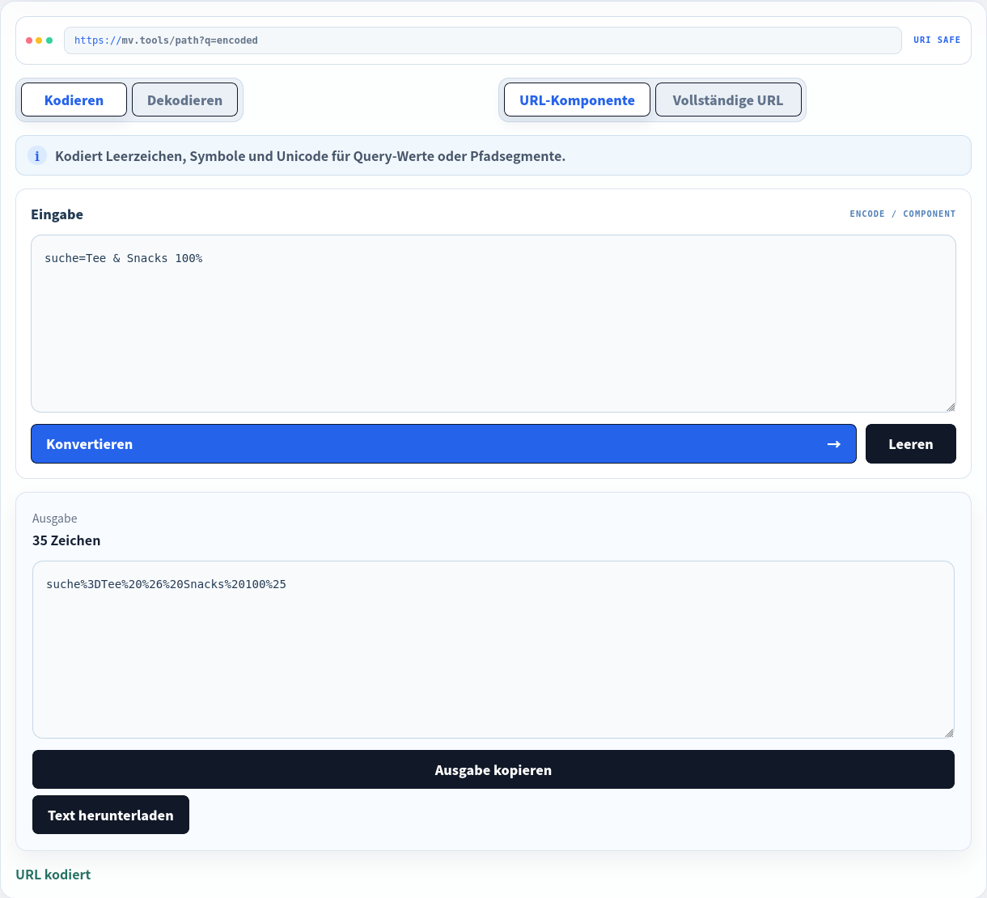Click the Text herunterladen button
This screenshot has height=898, width=987.
pos(111,815)
